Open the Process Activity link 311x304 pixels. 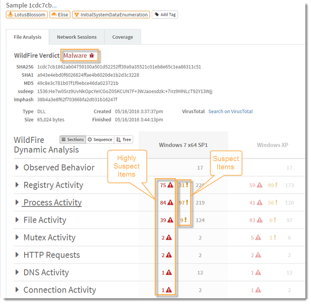pos(52,203)
